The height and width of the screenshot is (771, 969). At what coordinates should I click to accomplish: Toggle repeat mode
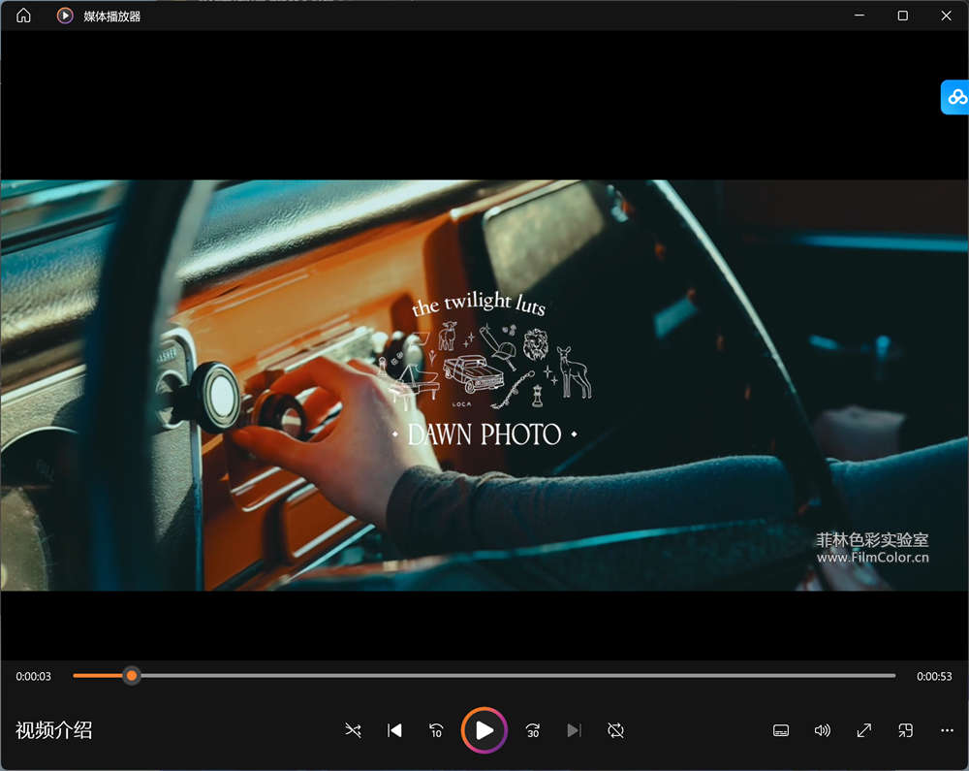[615, 730]
